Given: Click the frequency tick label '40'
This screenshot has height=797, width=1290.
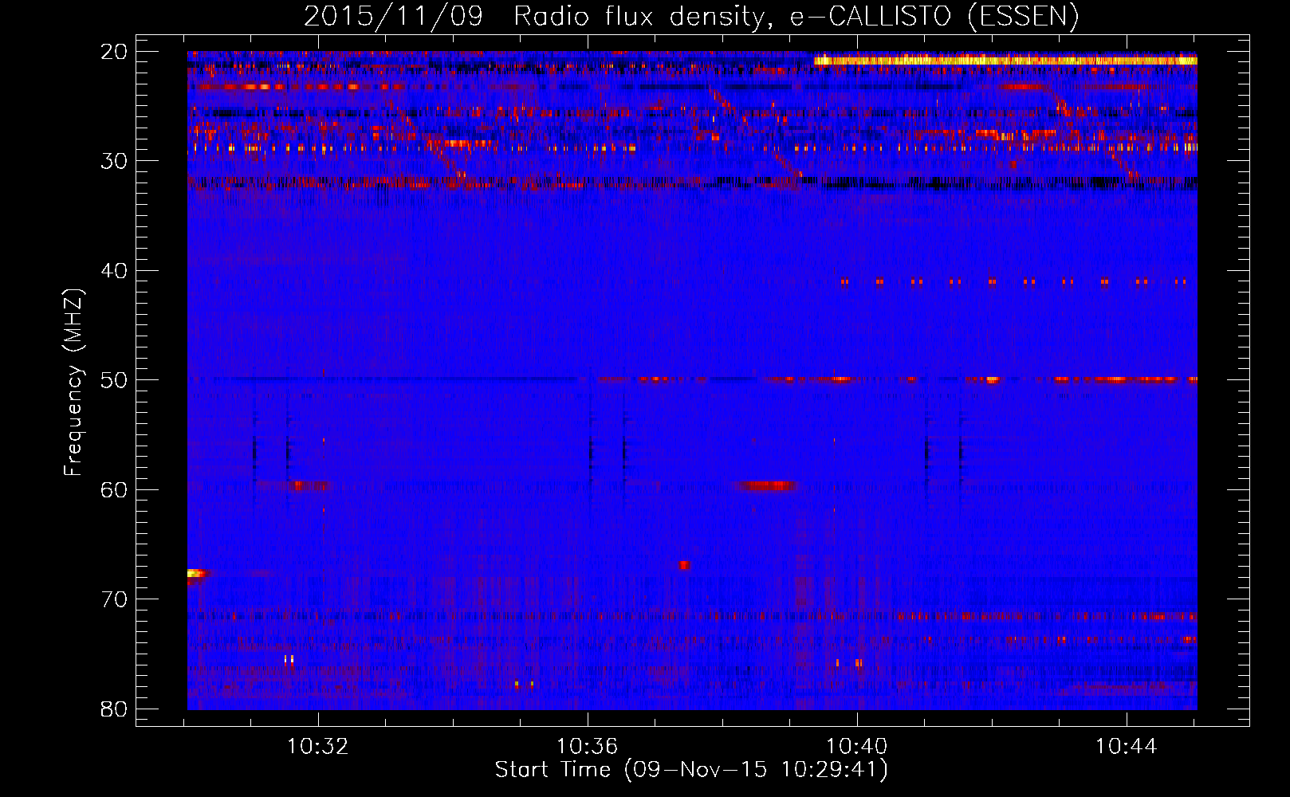Looking at the screenshot, I should [115, 271].
